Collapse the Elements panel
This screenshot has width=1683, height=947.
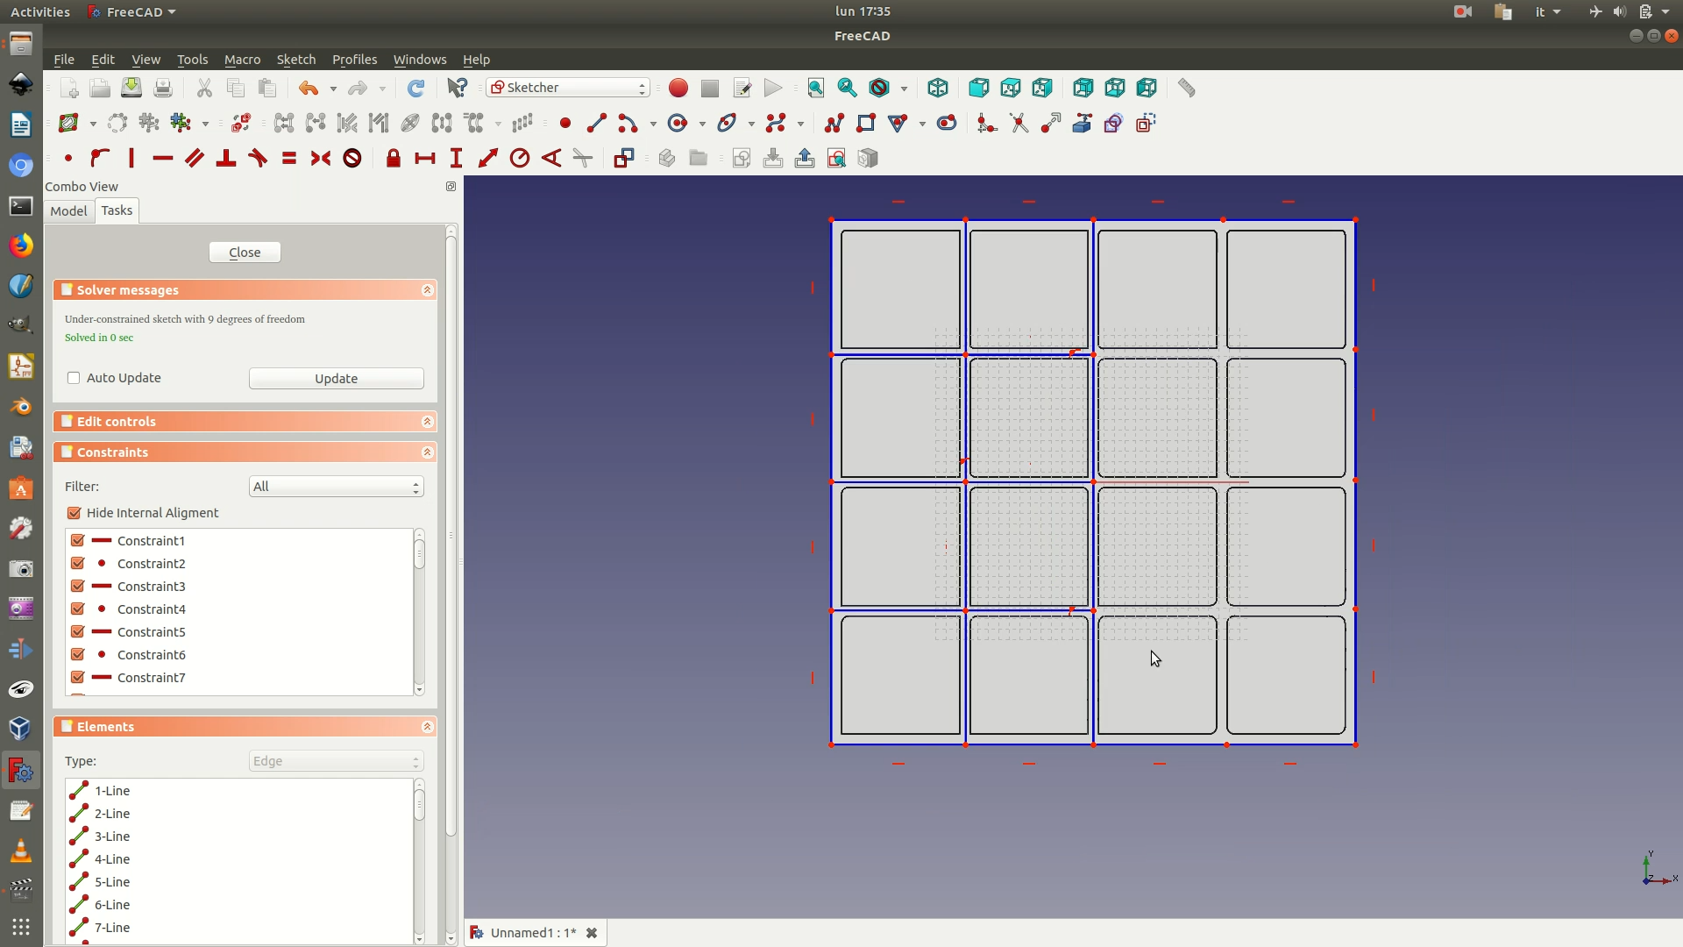(428, 727)
